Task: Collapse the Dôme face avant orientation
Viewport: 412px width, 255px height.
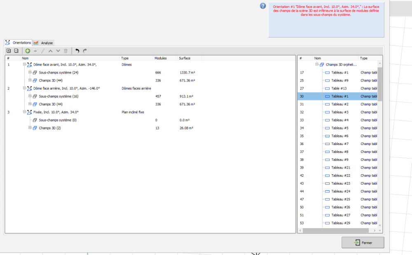Action: 24,65
